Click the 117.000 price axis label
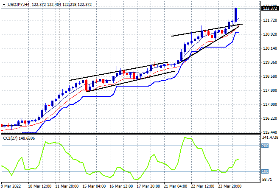The height and width of the screenshot is (191, 280). pos(270,104)
